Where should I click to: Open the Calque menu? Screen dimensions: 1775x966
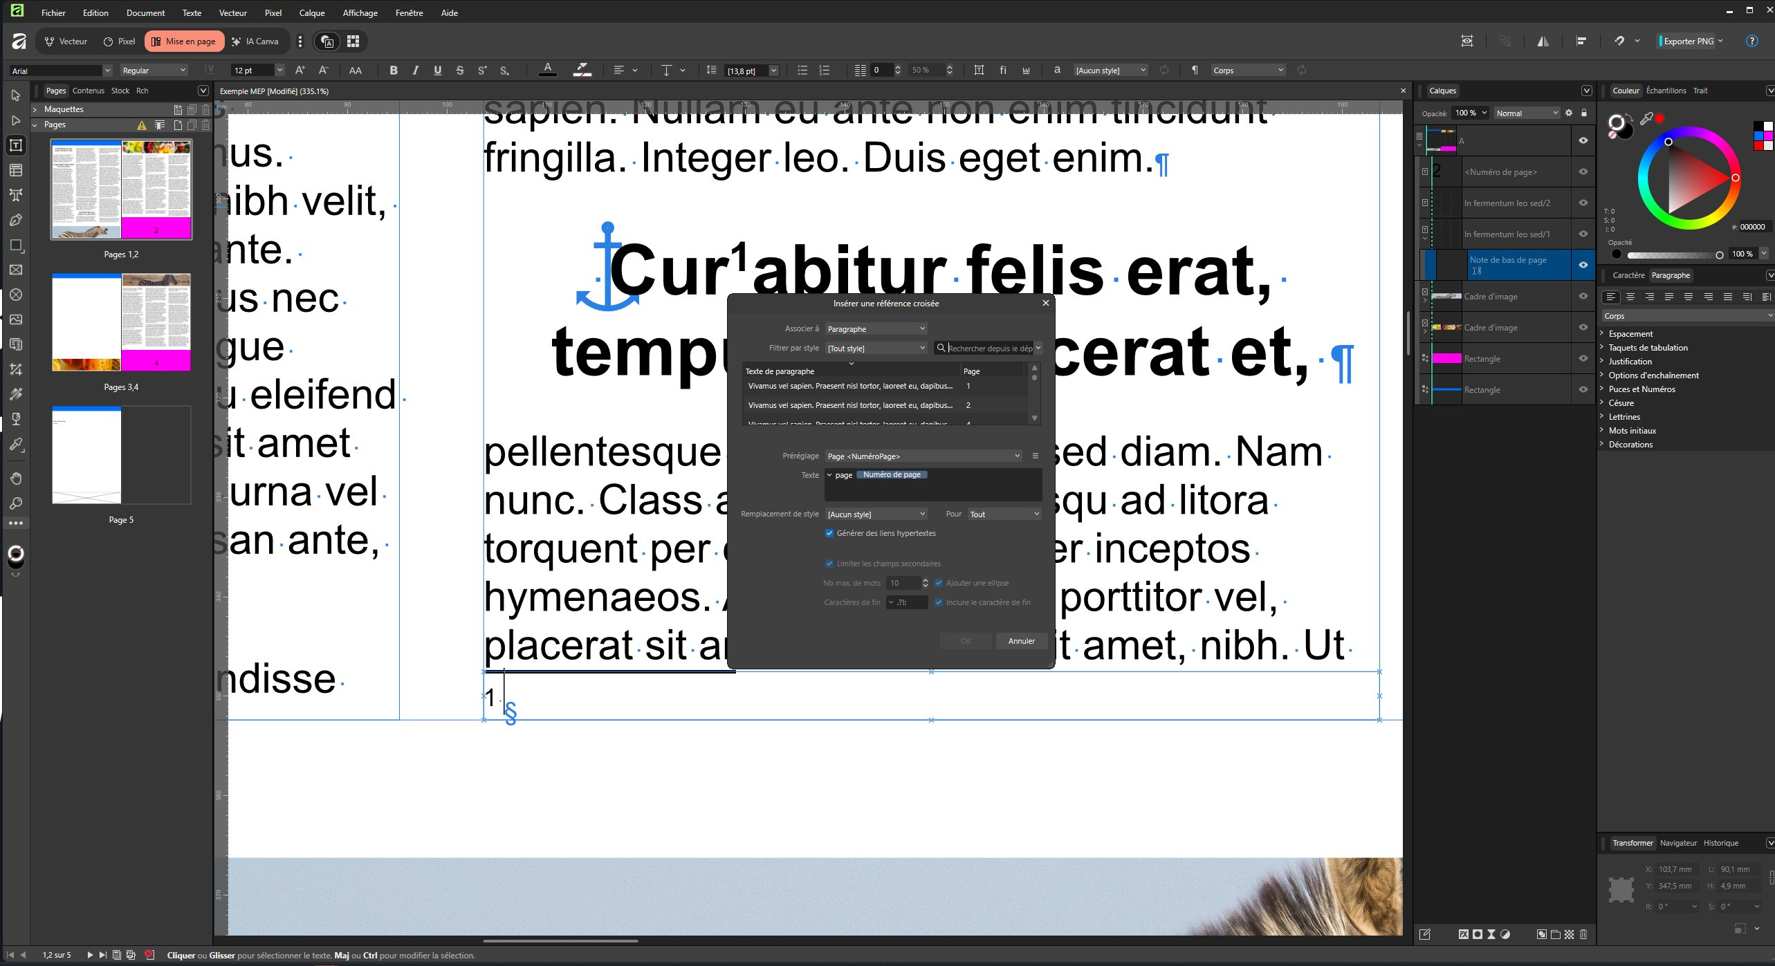pos(311,12)
